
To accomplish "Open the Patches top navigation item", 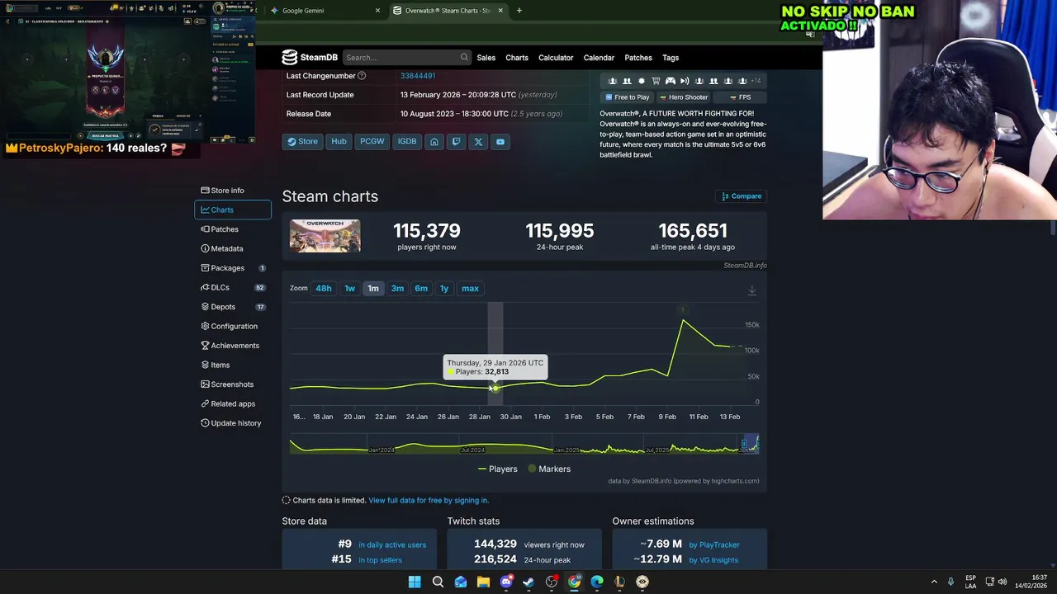I will pos(638,58).
